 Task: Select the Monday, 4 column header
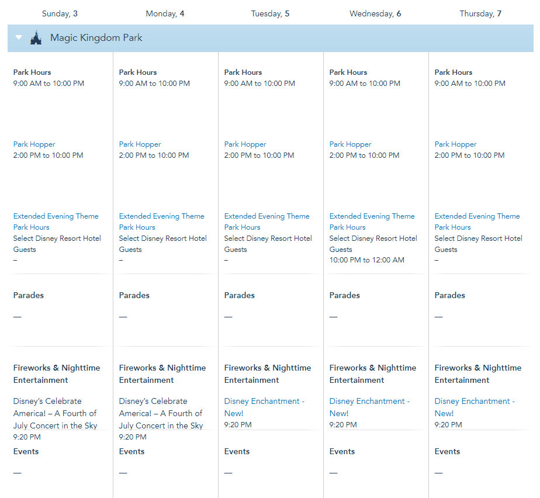click(x=165, y=13)
